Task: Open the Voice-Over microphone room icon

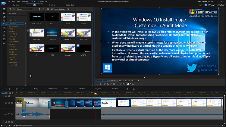Action: [x=4, y=36]
